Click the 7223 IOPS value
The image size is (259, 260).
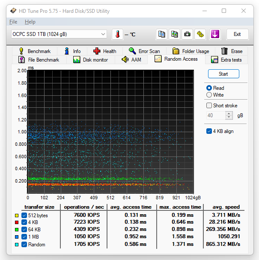[86, 222]
